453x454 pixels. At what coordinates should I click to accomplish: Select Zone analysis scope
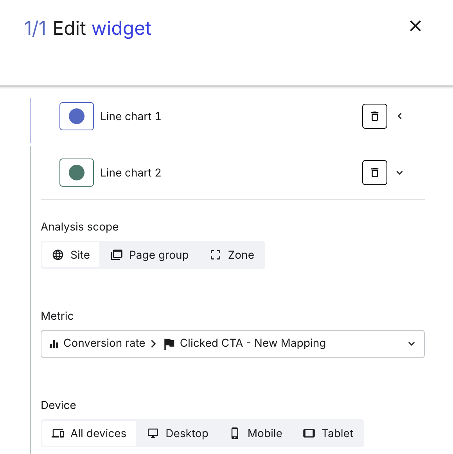(x=232, y=255)
